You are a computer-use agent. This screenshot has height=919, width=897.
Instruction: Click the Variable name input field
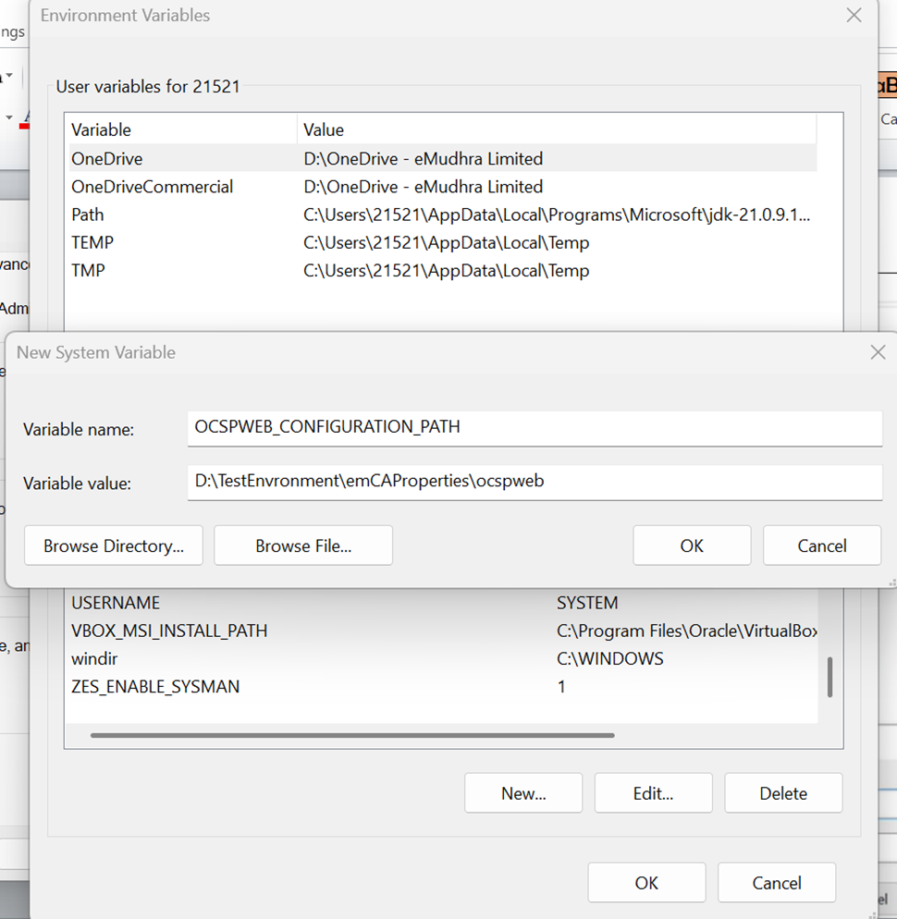coord(535,428)
